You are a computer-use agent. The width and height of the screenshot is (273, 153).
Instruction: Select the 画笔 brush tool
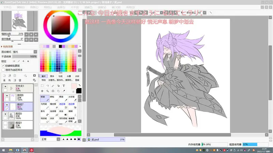pyautogui.click(x=63, y=98)
